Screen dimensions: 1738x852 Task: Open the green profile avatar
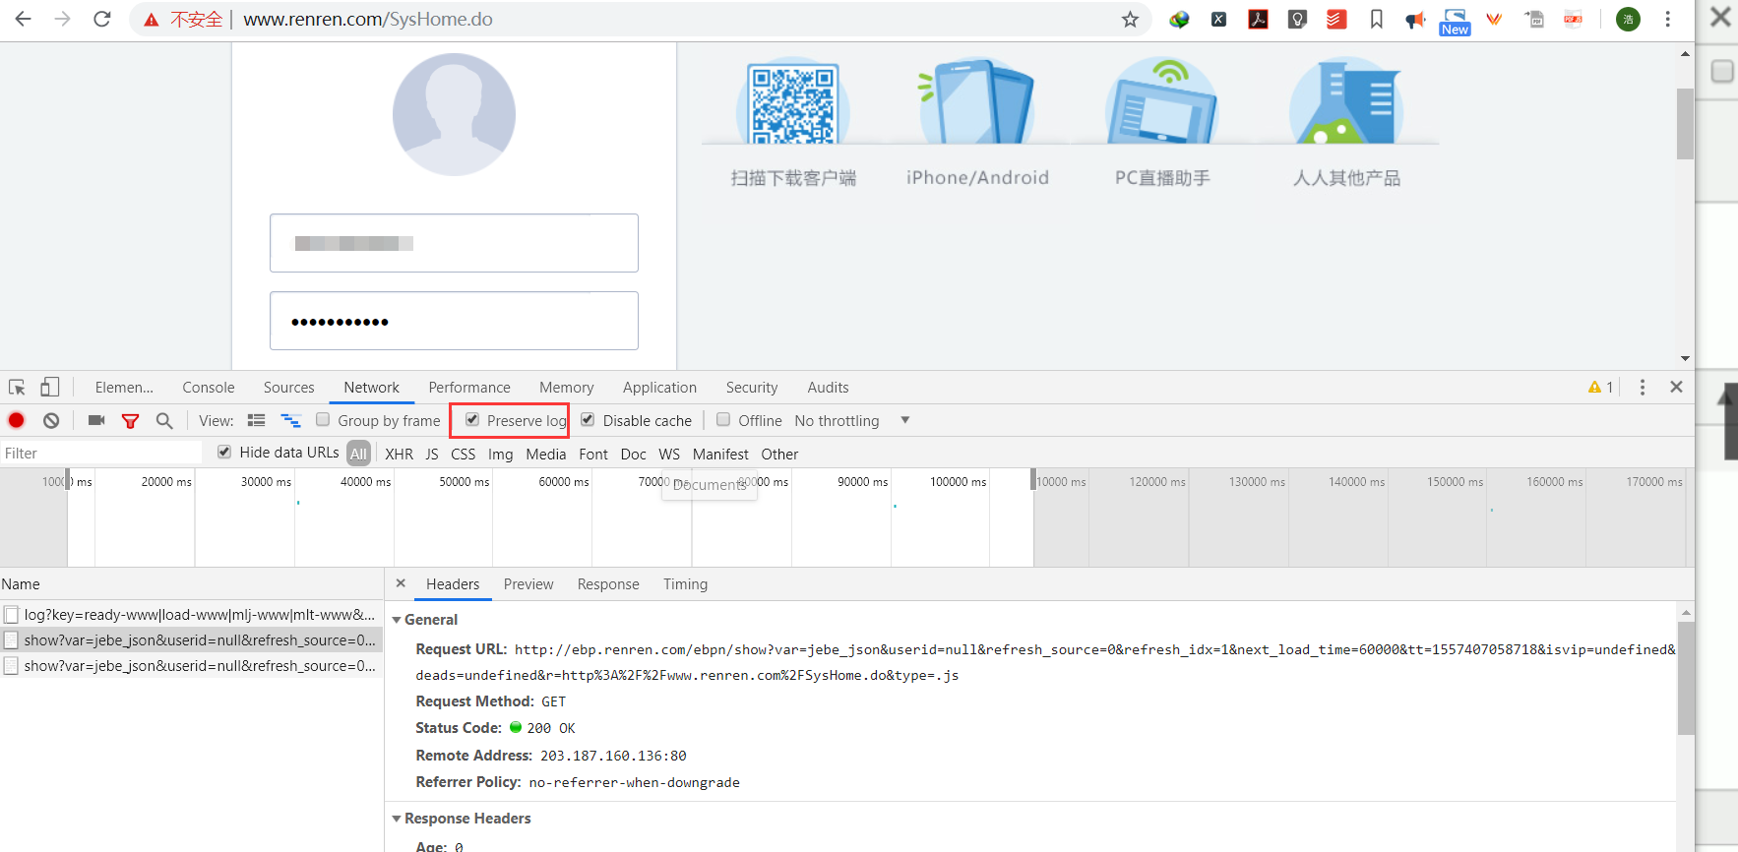click(x=1629, y=19)
